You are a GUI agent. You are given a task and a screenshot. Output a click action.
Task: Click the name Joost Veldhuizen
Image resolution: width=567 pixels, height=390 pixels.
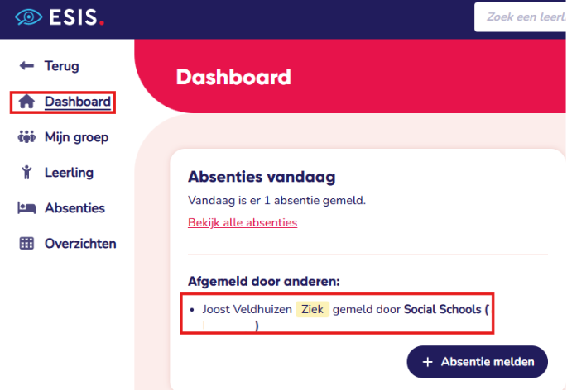point(246,309)
